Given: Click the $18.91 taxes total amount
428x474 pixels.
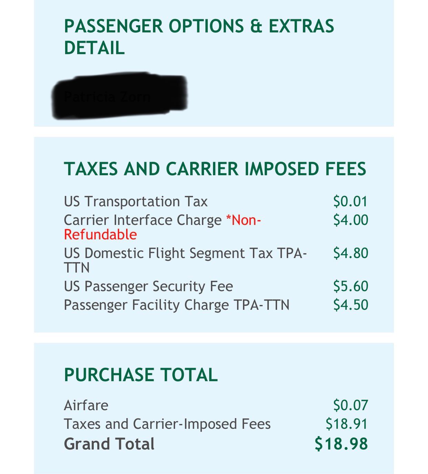Looking at the screenshot, I should [346, 424].
